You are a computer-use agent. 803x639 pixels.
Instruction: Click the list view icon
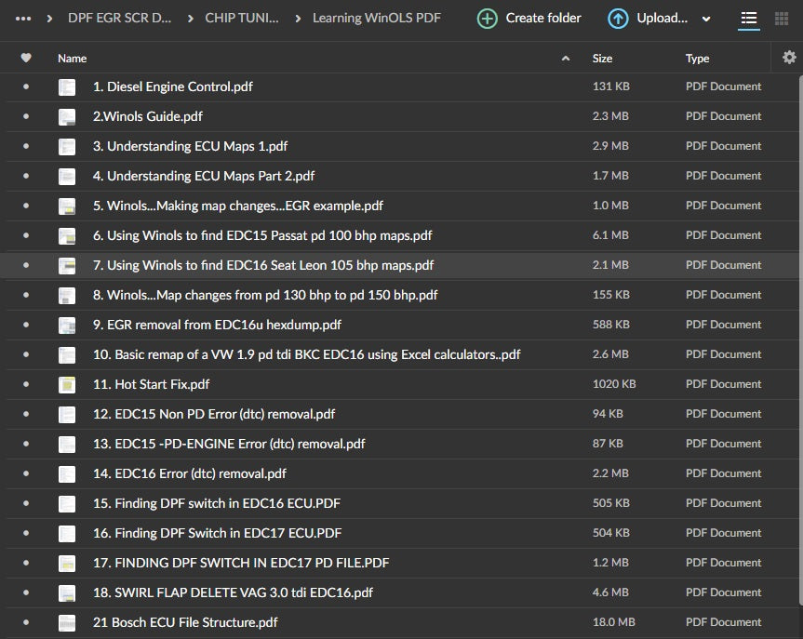point(748,19)
